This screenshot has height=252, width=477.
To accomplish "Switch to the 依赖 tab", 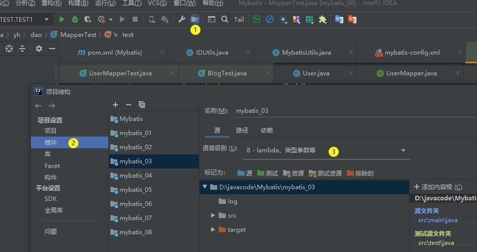I will pyautogui.click(x=267, y=131).
